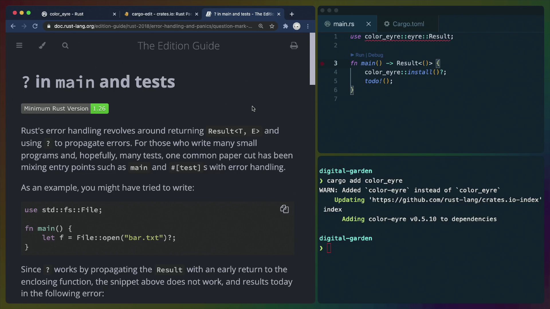Screen dimensions: 550x309
Task: Toggle the Edition Guide sidebar menu
Action: tap(19, 45)
